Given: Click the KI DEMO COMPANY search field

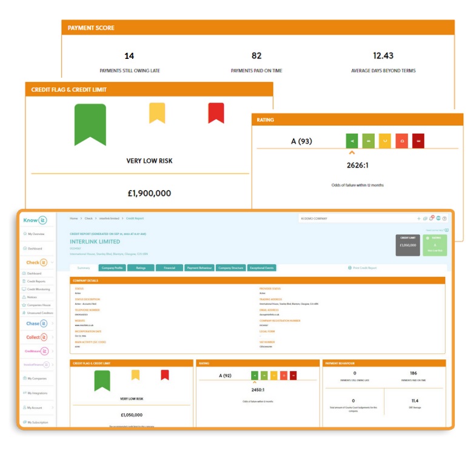Looking at the screenshot, I should pos(357,219).
